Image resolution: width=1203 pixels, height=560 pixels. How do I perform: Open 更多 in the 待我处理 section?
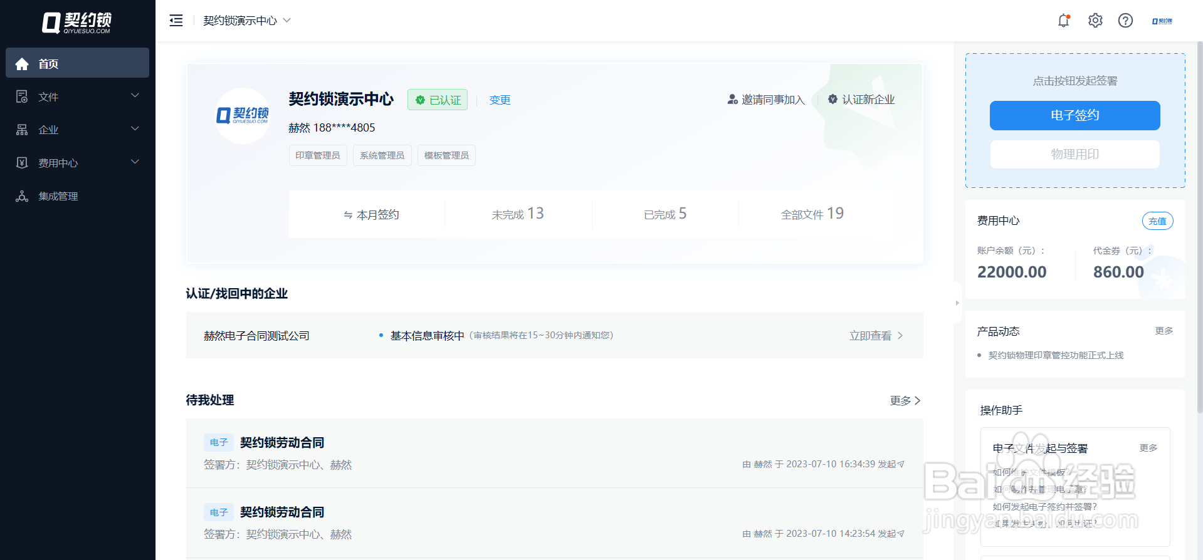[905, 400]
